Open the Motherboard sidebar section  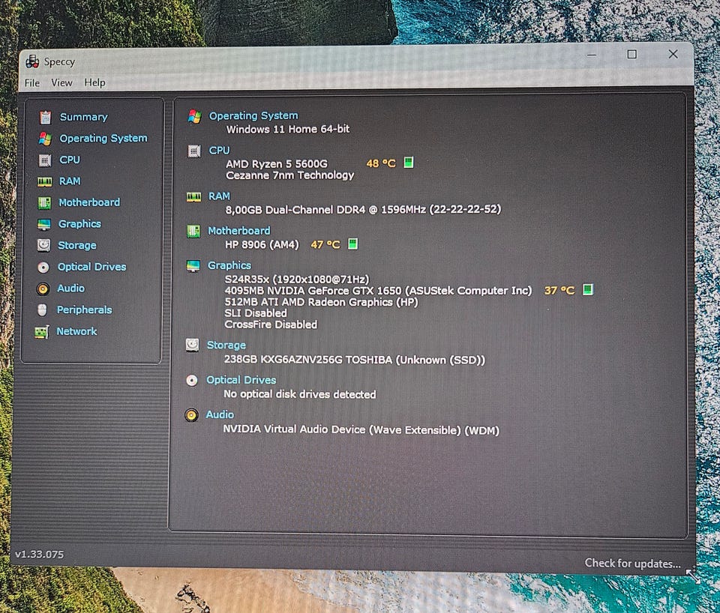point(89,202)
